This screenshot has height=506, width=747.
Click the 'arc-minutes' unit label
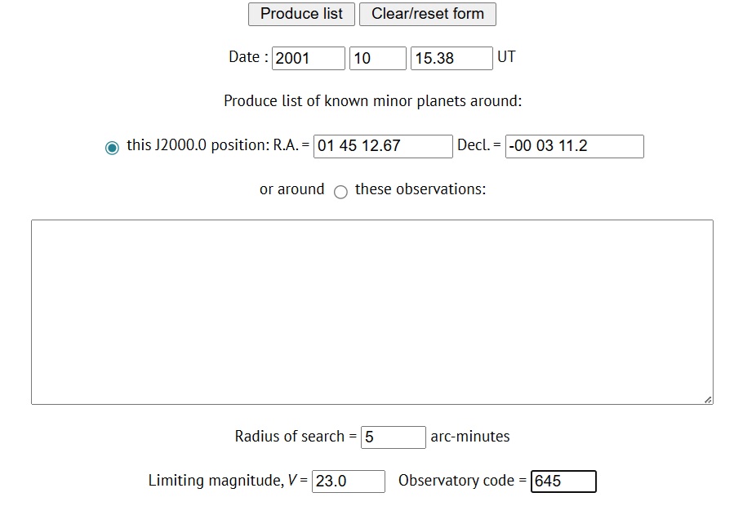(470, 437)
